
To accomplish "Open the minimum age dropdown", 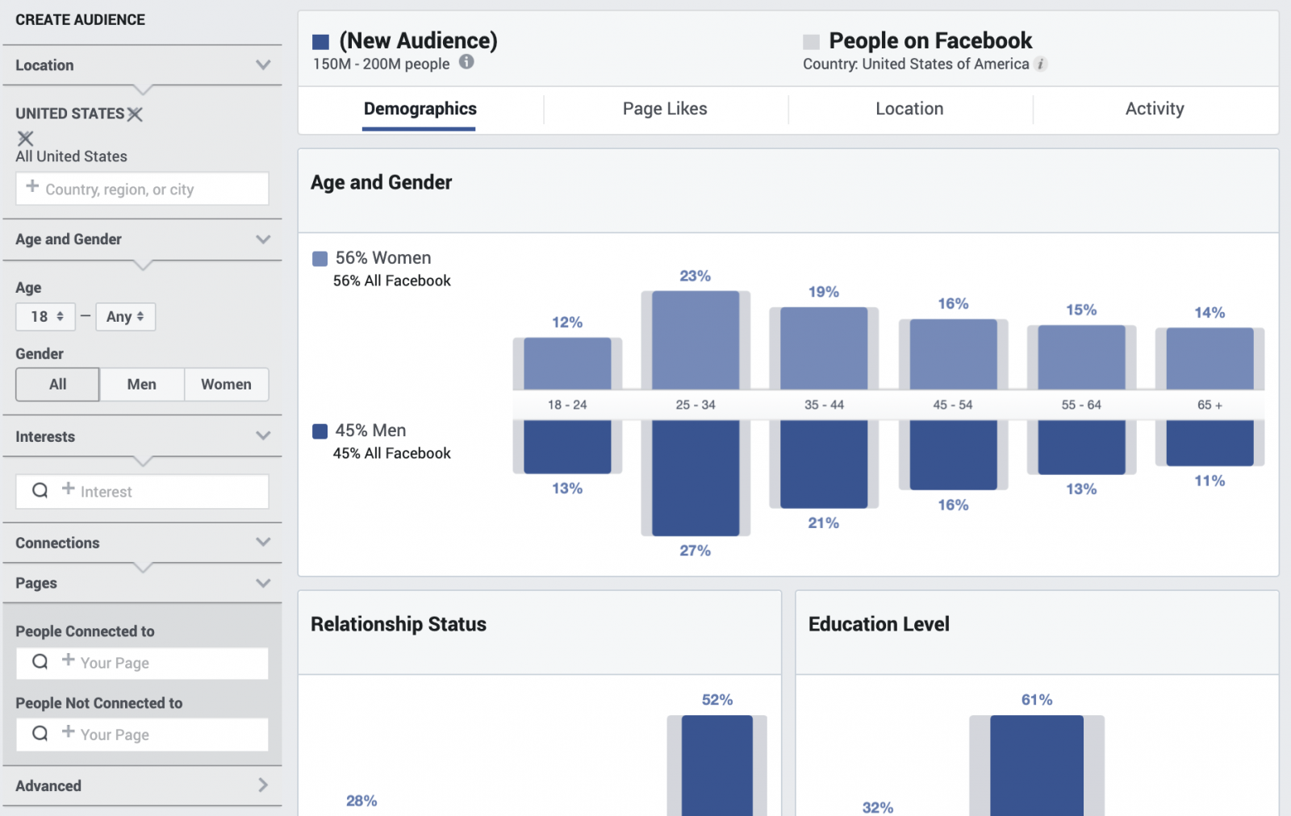I will (45, 316).
